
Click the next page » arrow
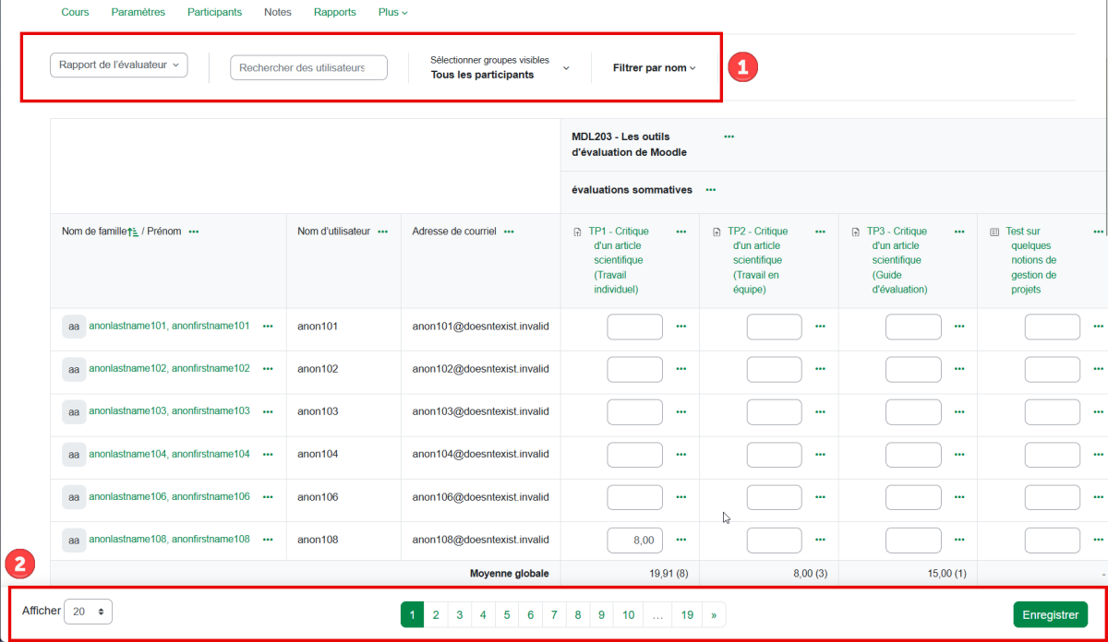coord(714,614)
